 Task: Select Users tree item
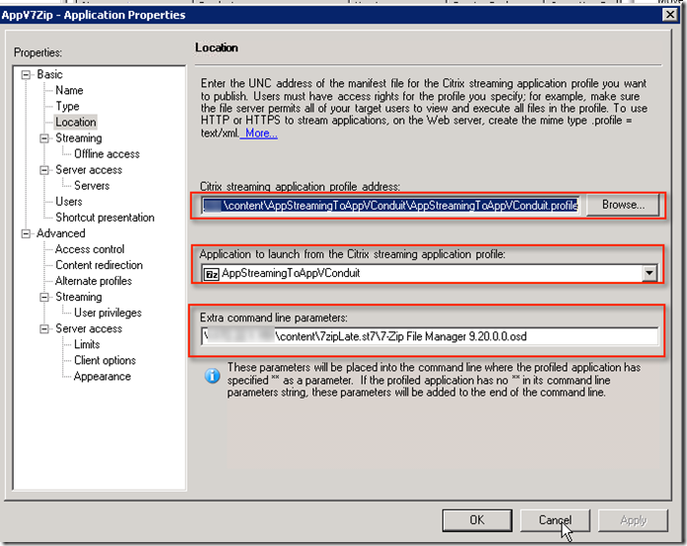coord(69,202)
